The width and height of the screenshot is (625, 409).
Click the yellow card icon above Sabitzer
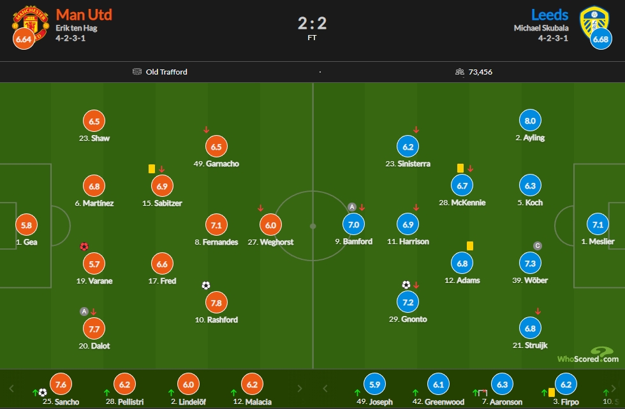pos(152,169)
